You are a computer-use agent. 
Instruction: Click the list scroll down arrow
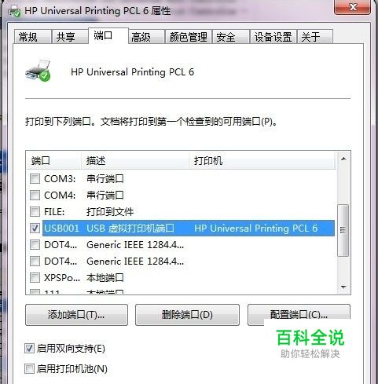tap(343, 287)
